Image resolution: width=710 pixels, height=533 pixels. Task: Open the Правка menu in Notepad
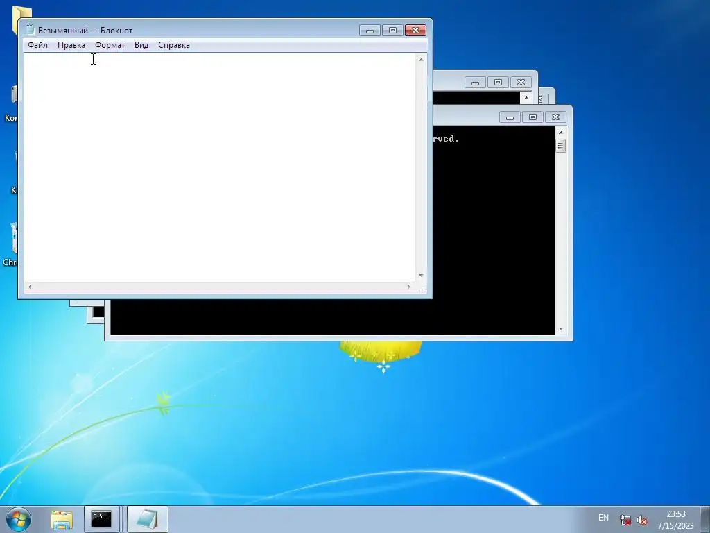coord(71,45)
